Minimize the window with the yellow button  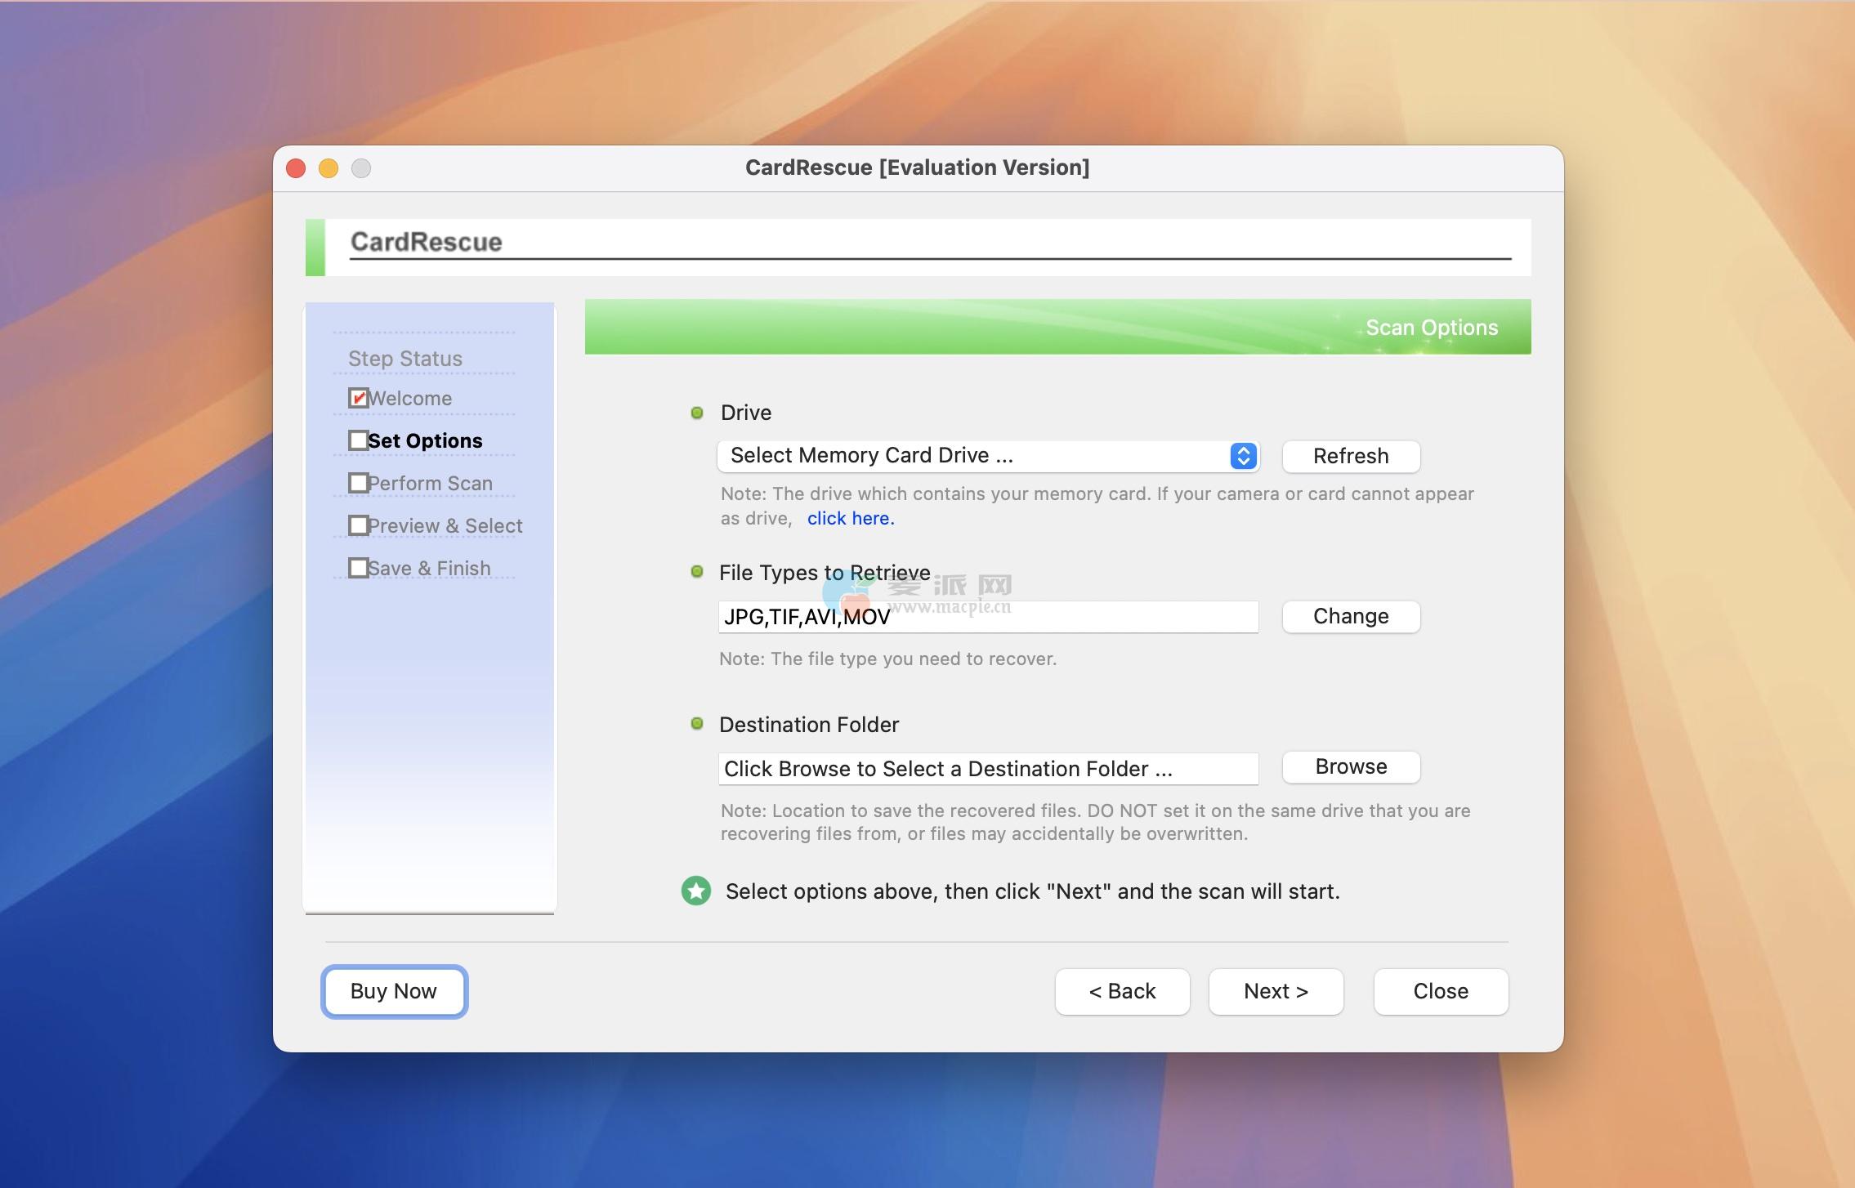(329, 168)
